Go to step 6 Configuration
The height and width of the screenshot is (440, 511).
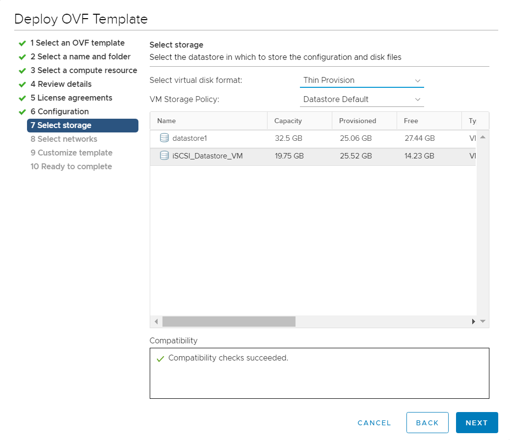[x=59, y=111]
